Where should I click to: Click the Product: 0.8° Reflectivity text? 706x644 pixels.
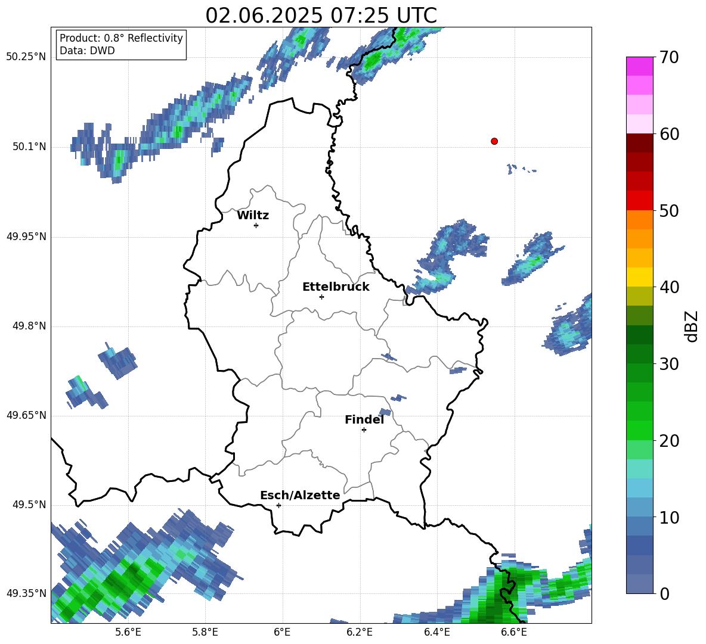[121, 38]
